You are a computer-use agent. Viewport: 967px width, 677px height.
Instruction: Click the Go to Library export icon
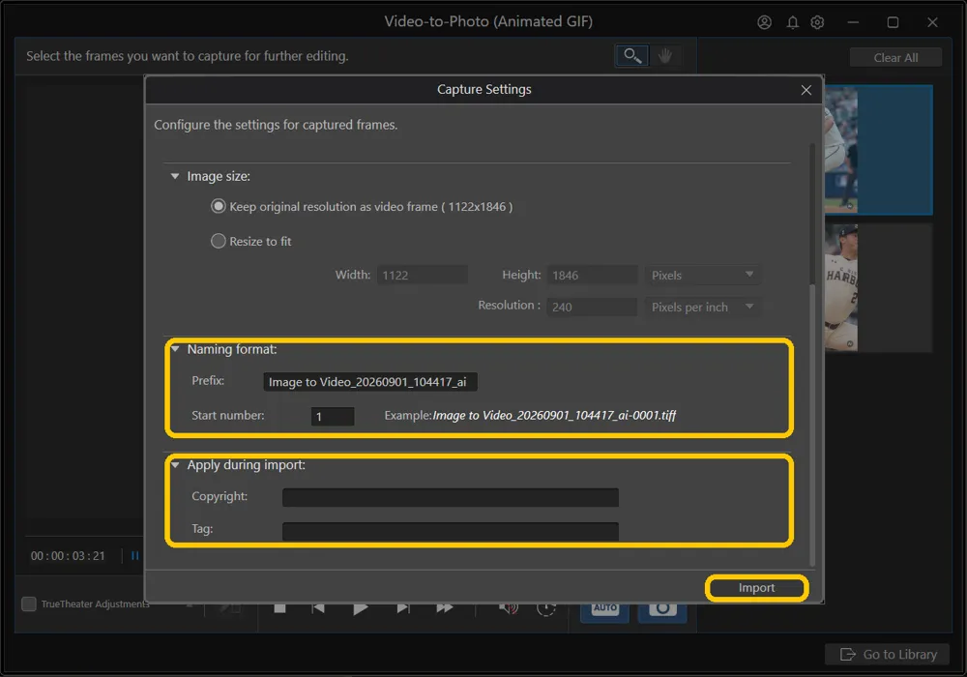848,654
